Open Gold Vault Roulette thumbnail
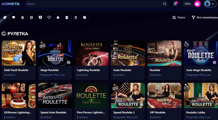Viewport: 218px width, 120px height. [x=19, y=53]
